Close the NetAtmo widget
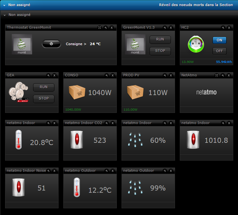The width and height of the screenshot is (238, 215). pyautogui.click(x=229, y=75)
